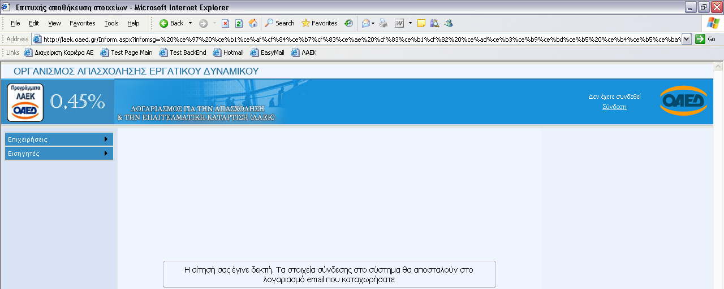Open the Search pane from toolbar

click(280, 23)
